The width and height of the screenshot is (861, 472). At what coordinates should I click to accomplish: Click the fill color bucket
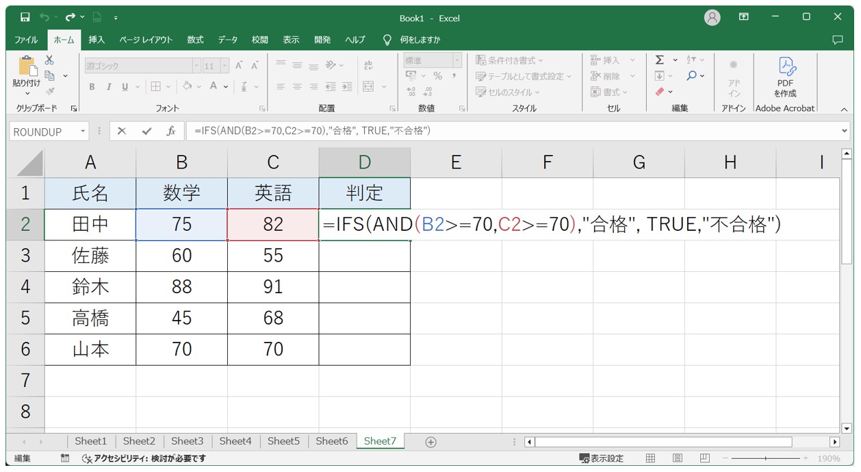(188, 86)
